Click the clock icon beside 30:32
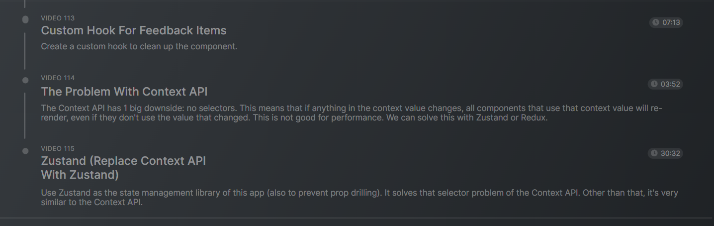Viewport: 714px width, 226px height. click(x=654, y=153)
